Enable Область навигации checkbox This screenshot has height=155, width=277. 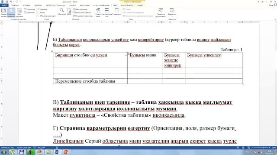tap(46, 16)
